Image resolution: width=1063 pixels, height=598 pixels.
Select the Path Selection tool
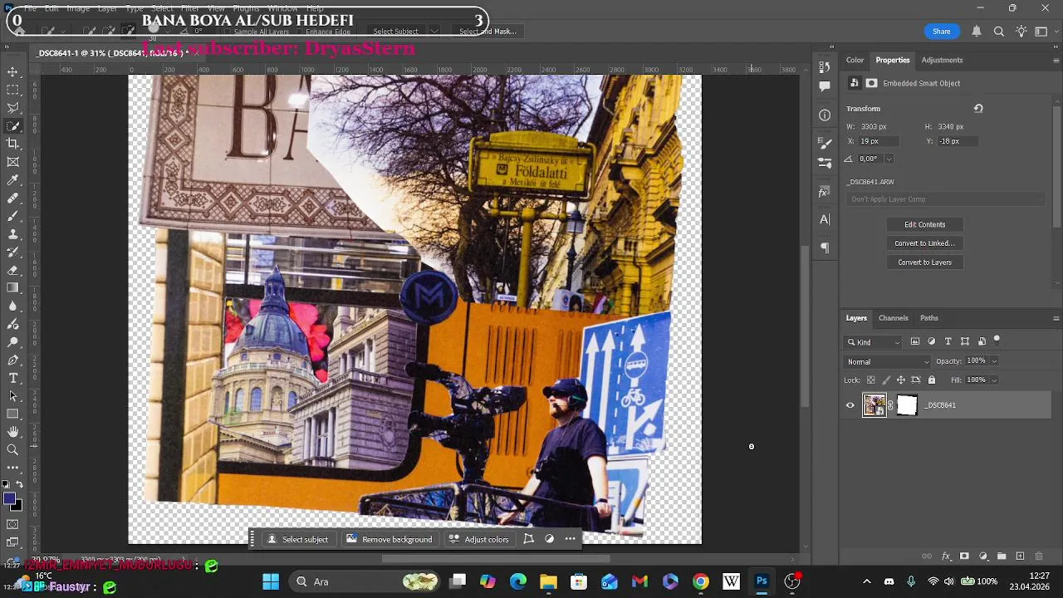click(x=12, y=396)
